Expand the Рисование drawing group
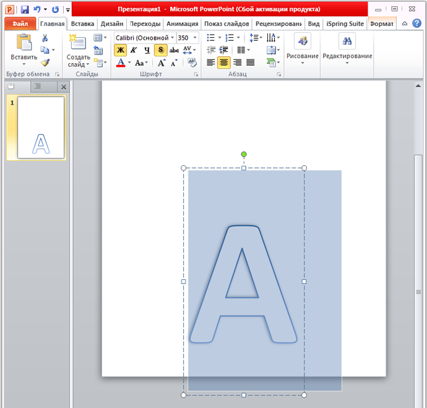 tap(302, 49)
